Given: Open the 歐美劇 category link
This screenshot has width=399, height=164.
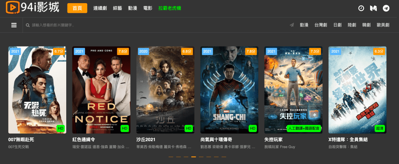Looking at the screenshot, I should (x=383, y=25).
